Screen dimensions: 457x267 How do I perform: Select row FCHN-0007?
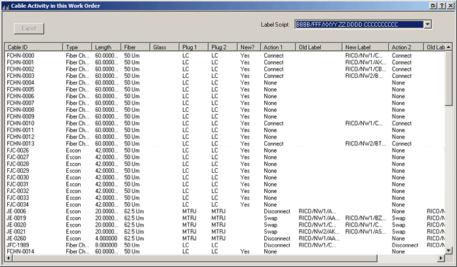(x=225, y=103)
